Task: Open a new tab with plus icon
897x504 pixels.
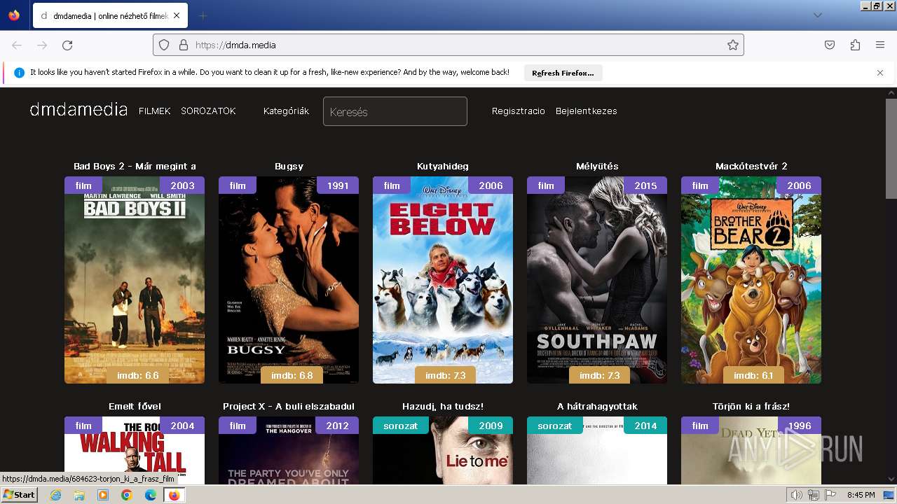Action: point(203,15)
